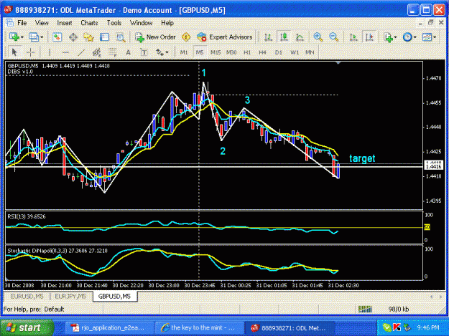Image resolution: width=449 pixels, height=336 pixels.
Task: Select the crosshair tool
Action: (30, 52)
